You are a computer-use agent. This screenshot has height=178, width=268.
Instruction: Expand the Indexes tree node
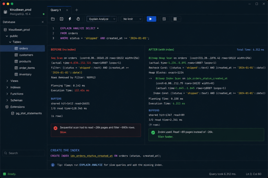coord(7,87)
